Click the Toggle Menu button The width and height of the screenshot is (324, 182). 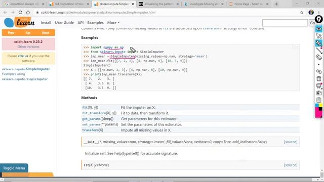[x=14, y=168]
